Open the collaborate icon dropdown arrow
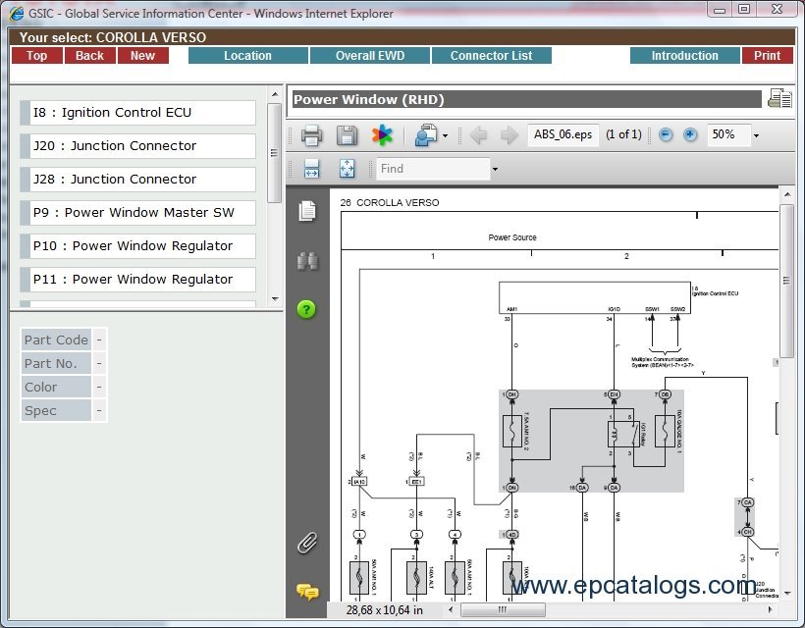This screenshot has height=628, width=805. point(445,136)
